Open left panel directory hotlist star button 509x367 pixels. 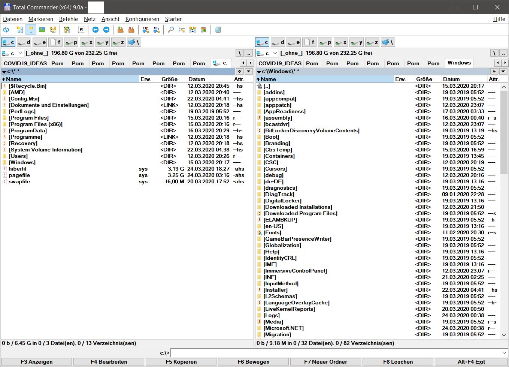point(240,71)
